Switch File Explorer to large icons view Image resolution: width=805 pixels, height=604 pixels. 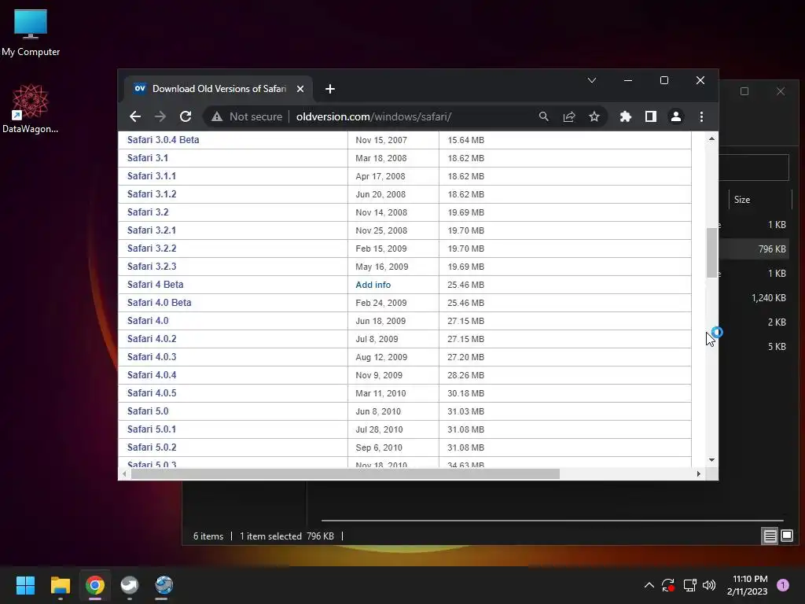pos(786,536)
